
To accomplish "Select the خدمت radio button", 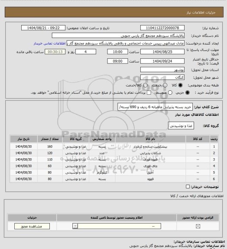I will [165, 85].
